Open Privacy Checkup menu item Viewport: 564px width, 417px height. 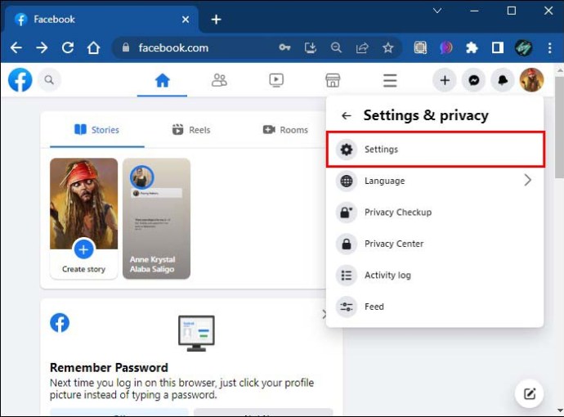click(397, 213)
